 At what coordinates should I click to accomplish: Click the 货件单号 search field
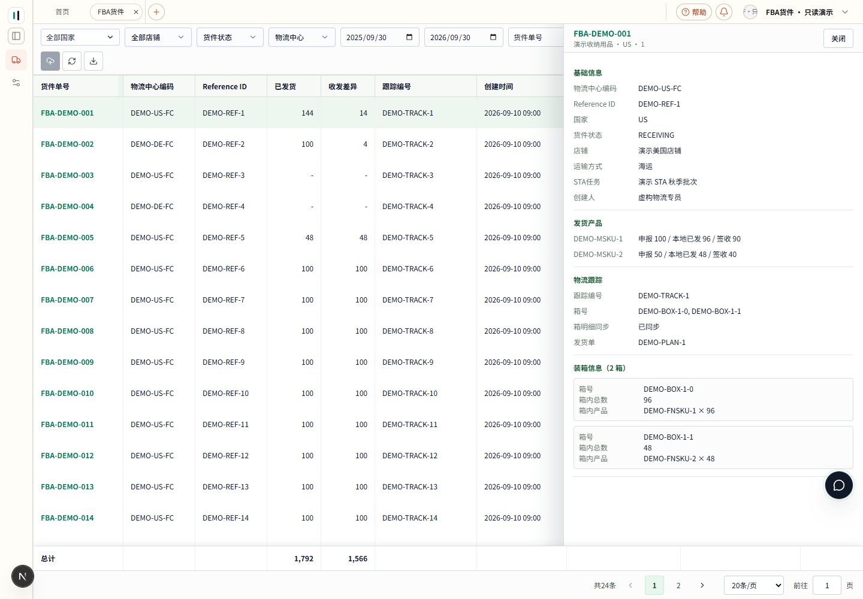(536, 37)
